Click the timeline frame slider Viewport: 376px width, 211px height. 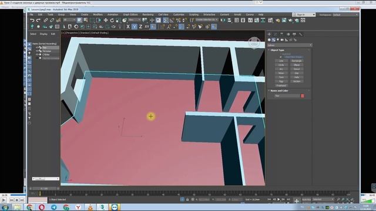pyautogui.click(x=44, y=189)
